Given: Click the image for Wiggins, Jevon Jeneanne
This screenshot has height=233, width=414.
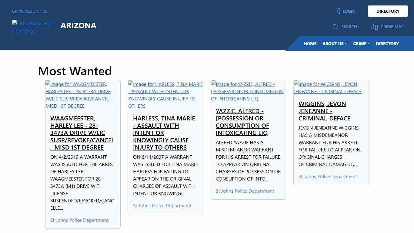Looking at the screenshot, I should (327, 88).
